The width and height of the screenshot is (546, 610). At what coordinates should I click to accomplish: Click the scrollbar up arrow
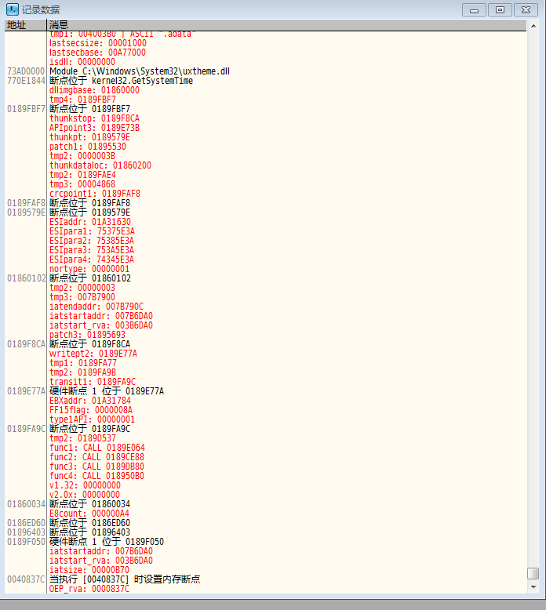(533, 26)
